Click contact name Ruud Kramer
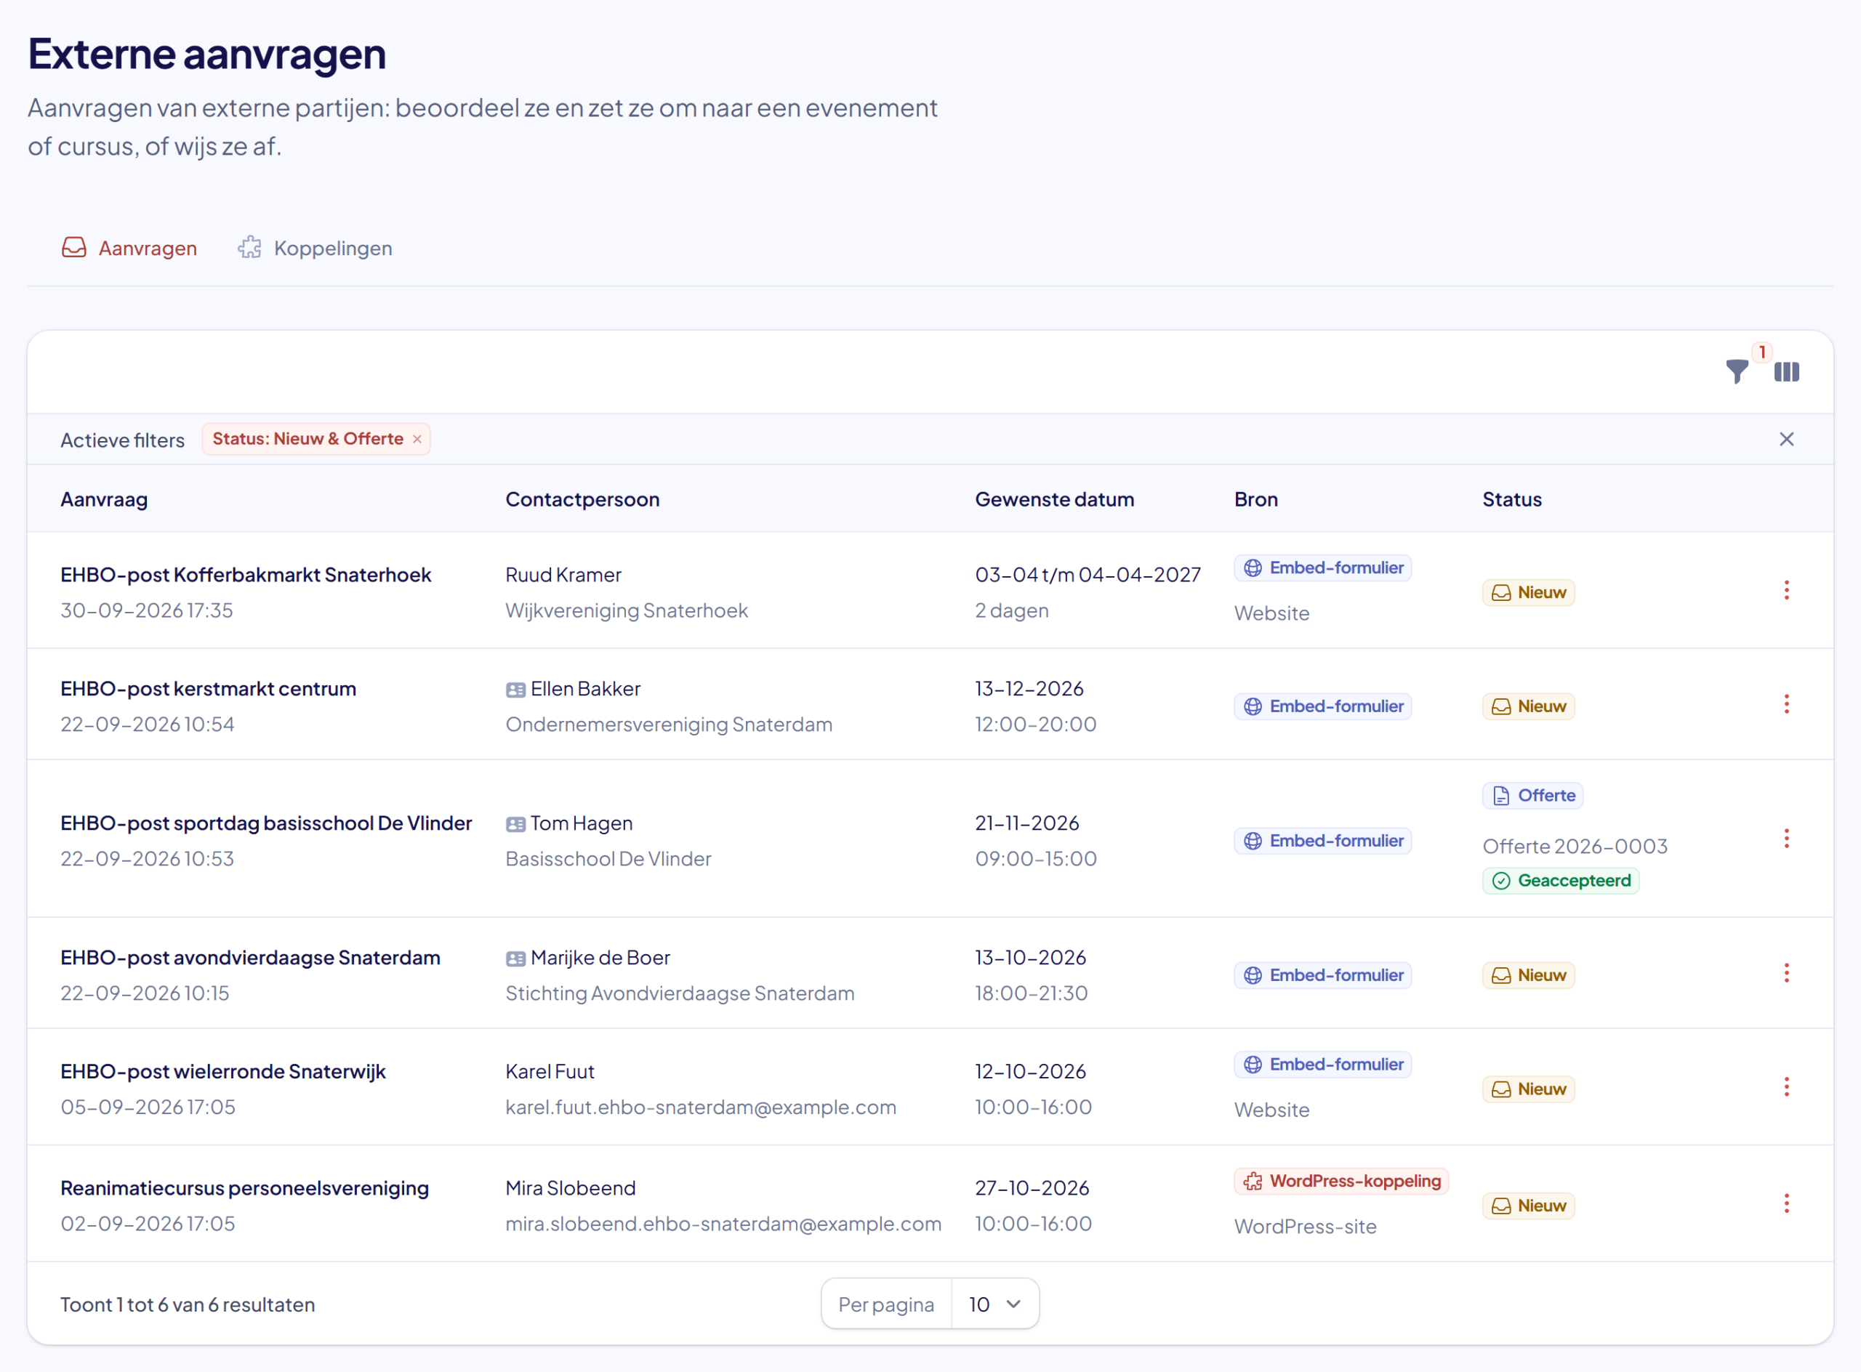The height and width of the screenshot is (1372, 1861). (x=563, y=575)
